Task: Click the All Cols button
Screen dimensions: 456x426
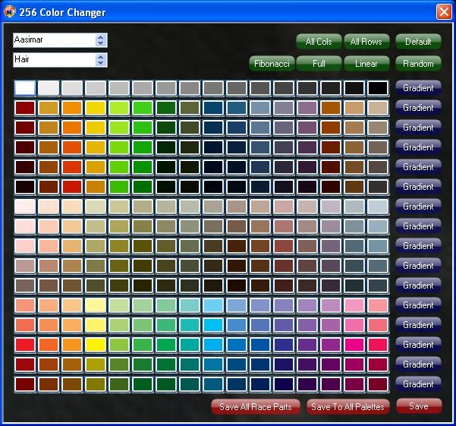Action: (319, 42)
